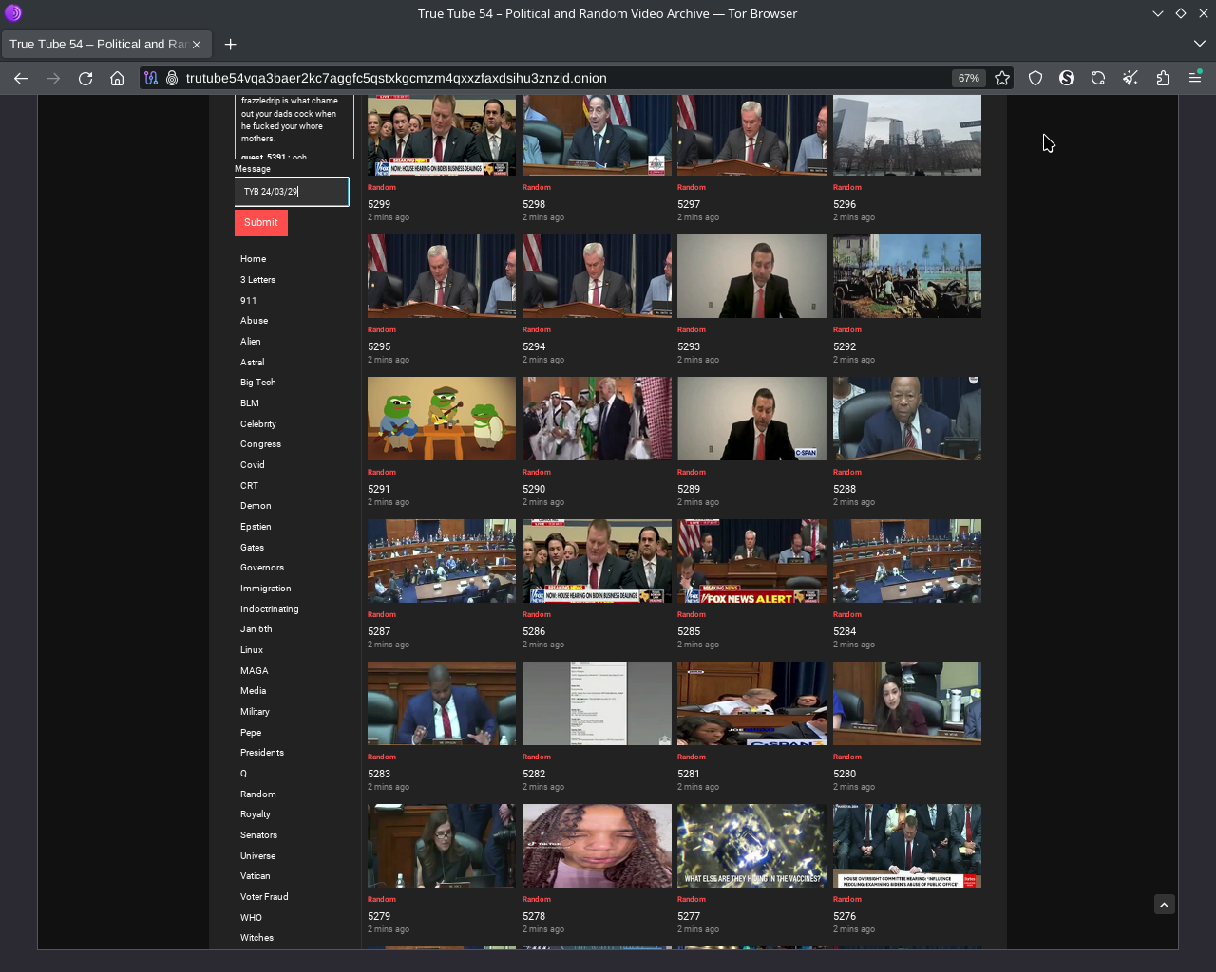Image resolution: width=1216 pixels, height=972 pixels.
Task: Click the browser Forward arrow
Action: tap(53, 79)
